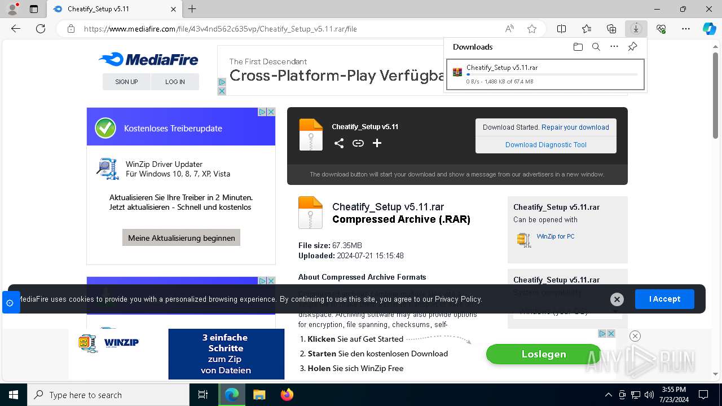Launch Firefox from taskbar
The height and width of the screenshot is (406, 722).
point(287,395)
